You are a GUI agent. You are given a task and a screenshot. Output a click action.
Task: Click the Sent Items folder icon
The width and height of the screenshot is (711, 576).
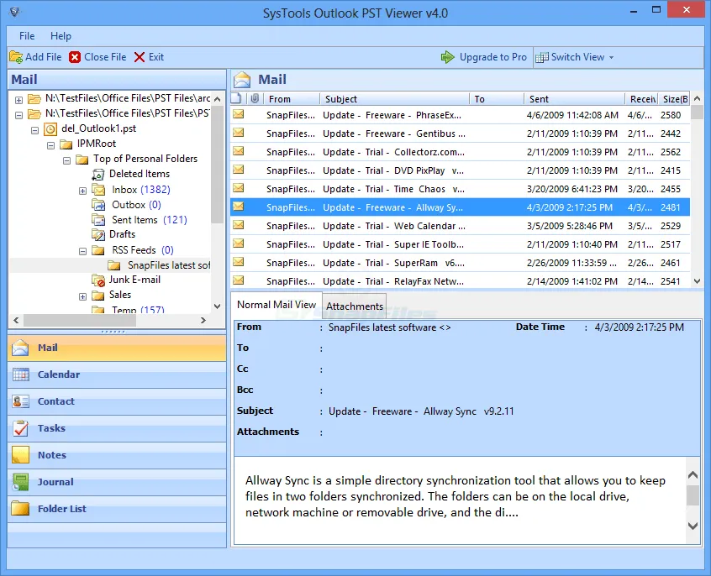(98, 220)
